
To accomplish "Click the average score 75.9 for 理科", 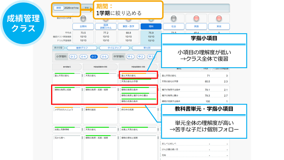I will coord(151,33).
